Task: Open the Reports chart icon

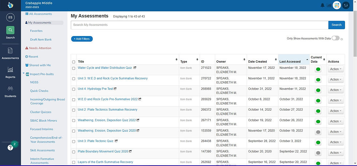Action: [x=10, y=70]
